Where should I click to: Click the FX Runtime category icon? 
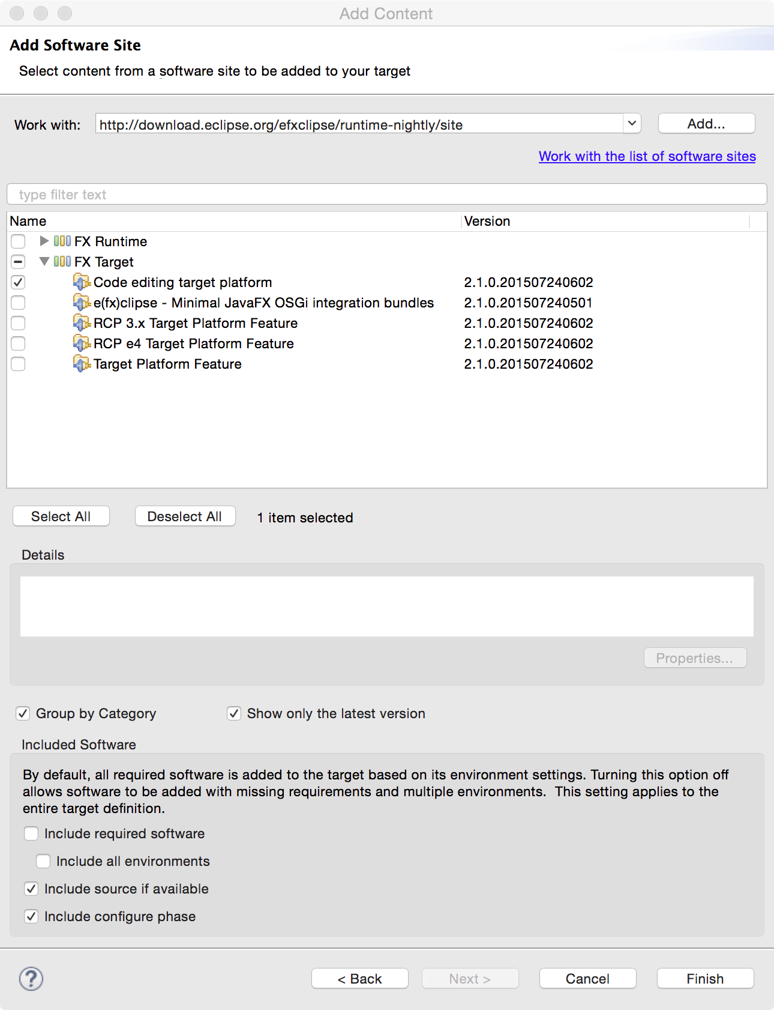(x=62, y=241)
